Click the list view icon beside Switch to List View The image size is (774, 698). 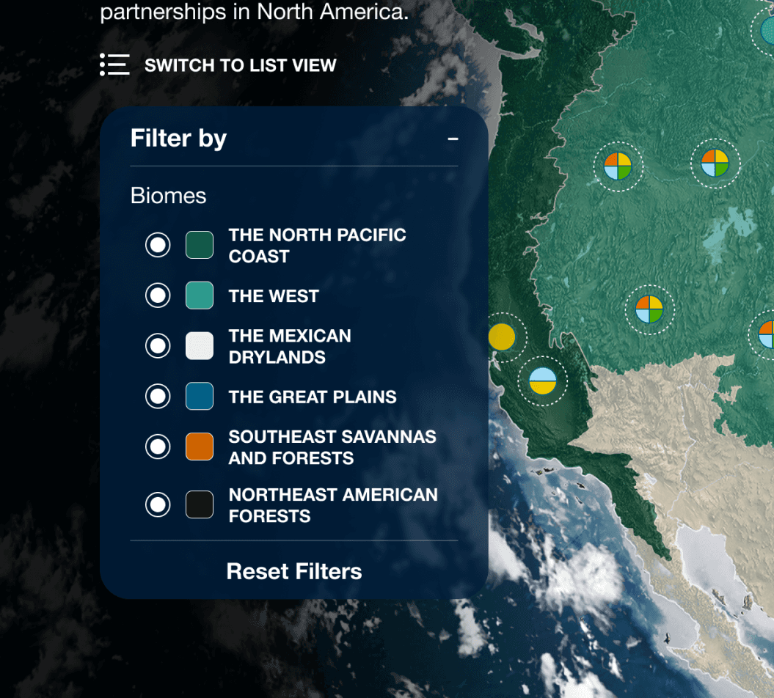coord(114,65)
